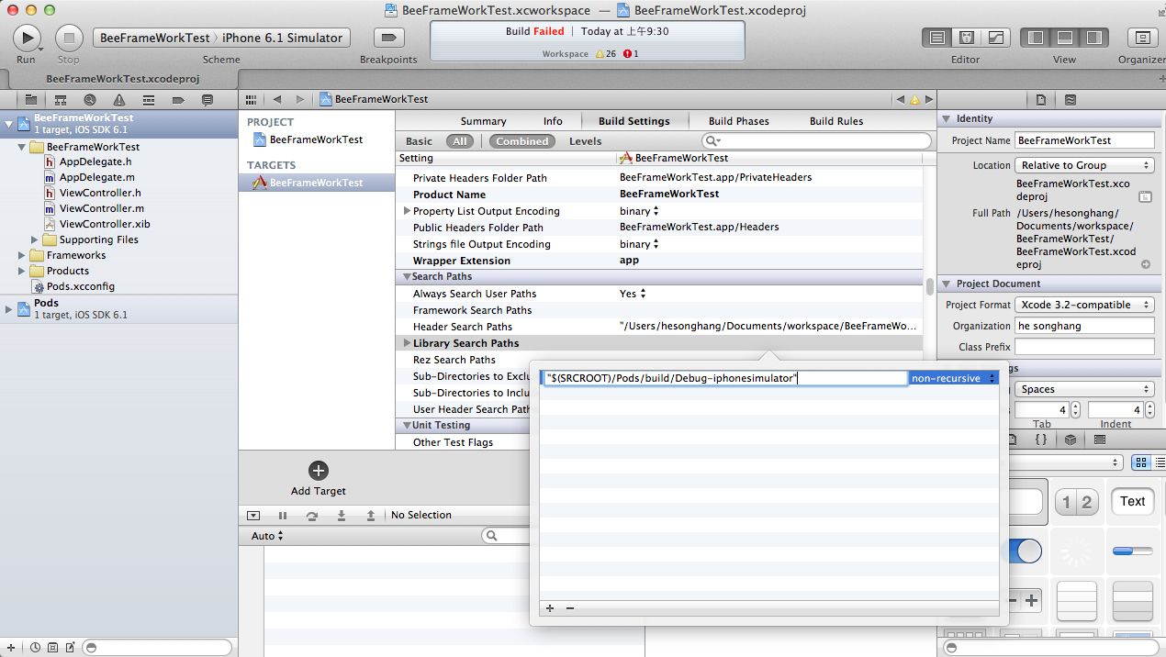Viewport: 1166px width, 657px height.
Task: Collapse the Identity section
Action: tap(946, 119)
